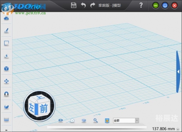
Task: Open the sketch drawing tool
Action: click(x=6, y=30)
